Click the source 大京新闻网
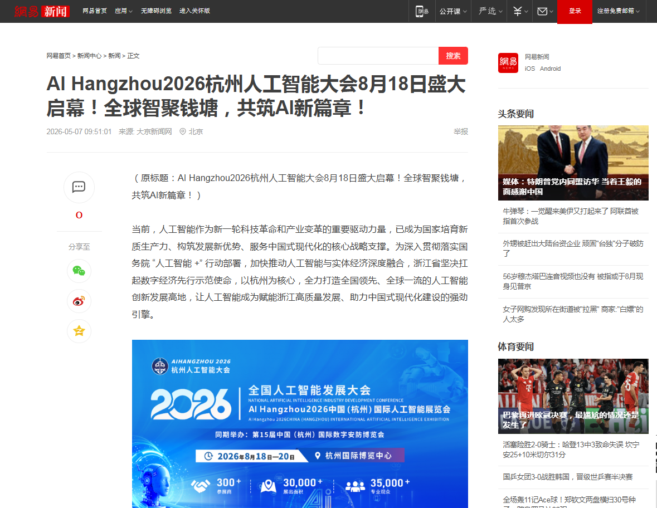The height and width of the screenshot is (508, 657). pos(154,131)
